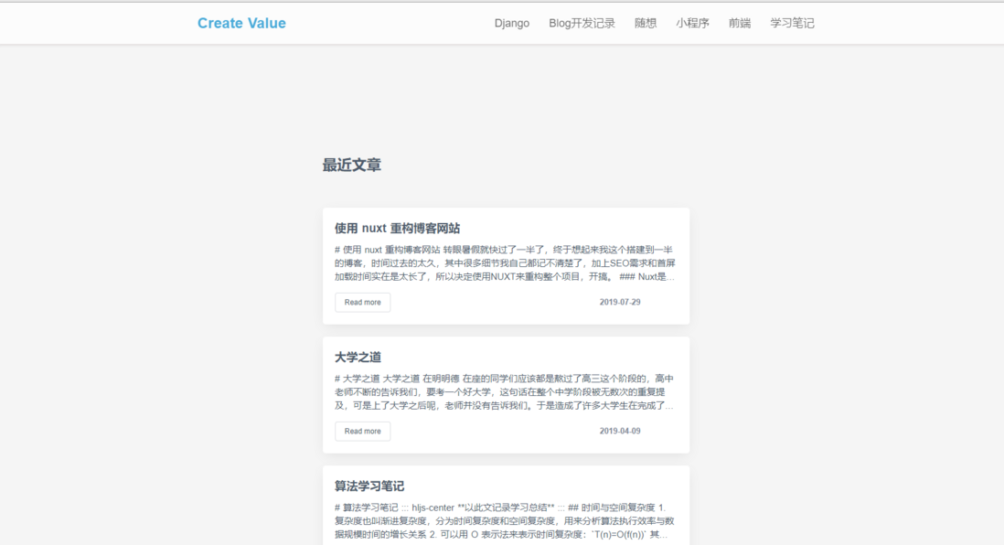The image size is (1004, 545).
Task: Open article titled 使用 nuxt 重构博客网站
Action: coord(397,229)
